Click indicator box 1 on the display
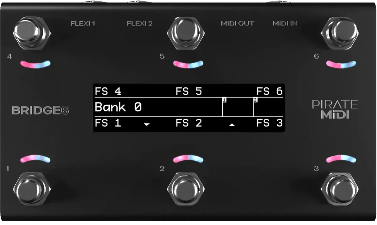The image size is (377, 225). [x=238, y=107]
